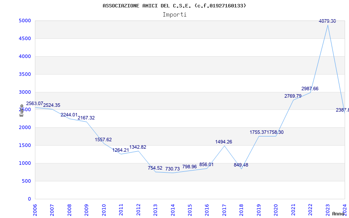
Task: Select data label 2563.07
Action: (34, 103)
